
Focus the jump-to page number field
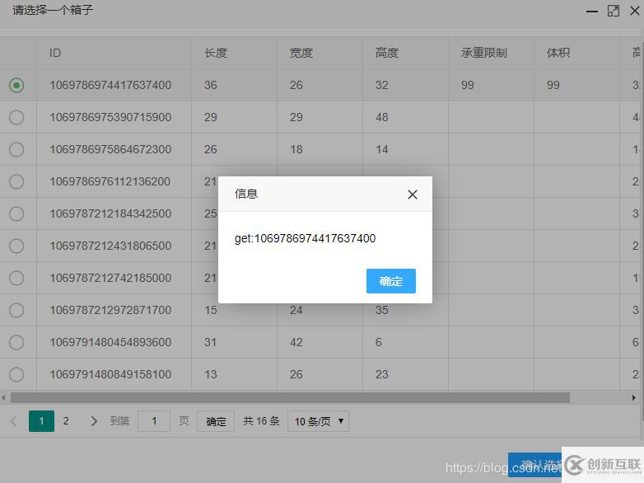point(154,421)
